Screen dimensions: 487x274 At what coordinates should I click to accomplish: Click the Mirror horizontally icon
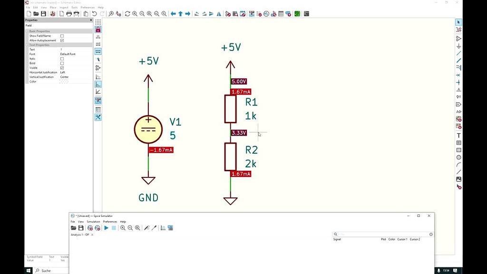tap(219, 14)
